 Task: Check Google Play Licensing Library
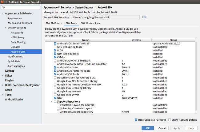tap(55, 88)
